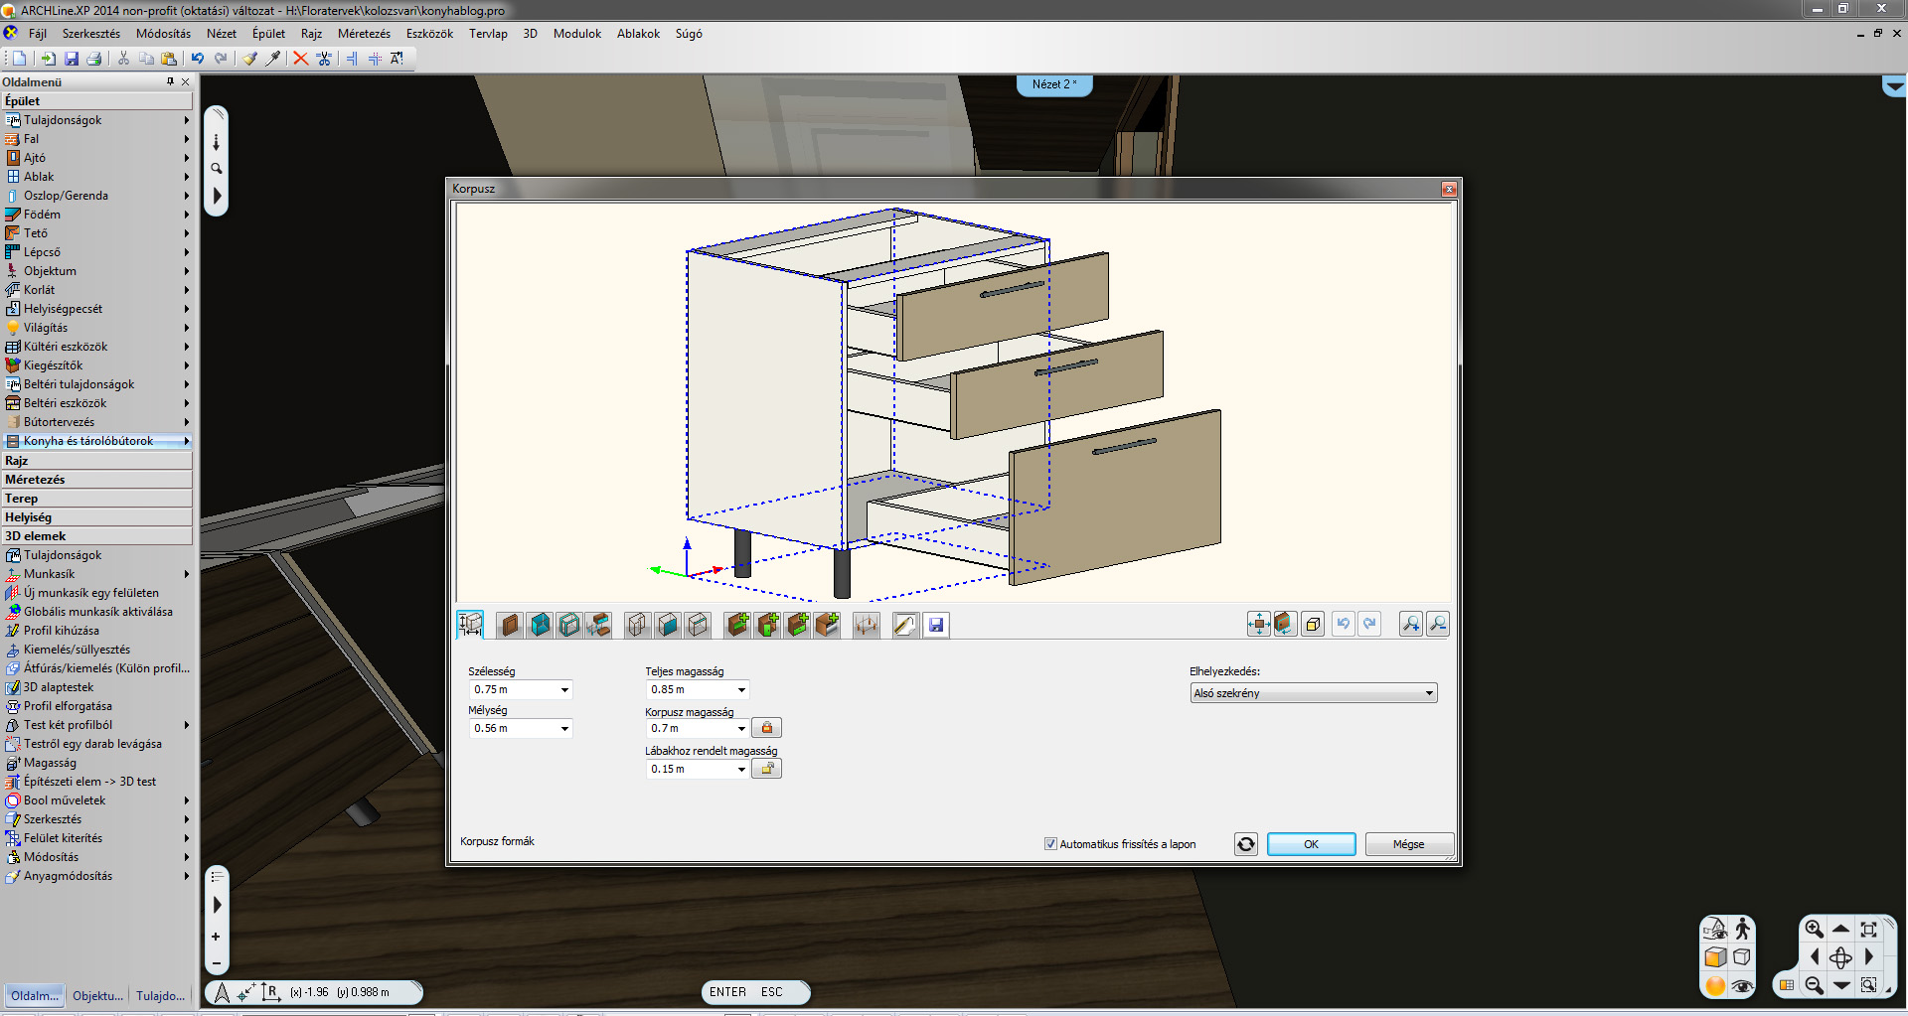Expand the Teljes magasság dropdown
The image size is (1908, 1016).
click(x=741, y=690)
